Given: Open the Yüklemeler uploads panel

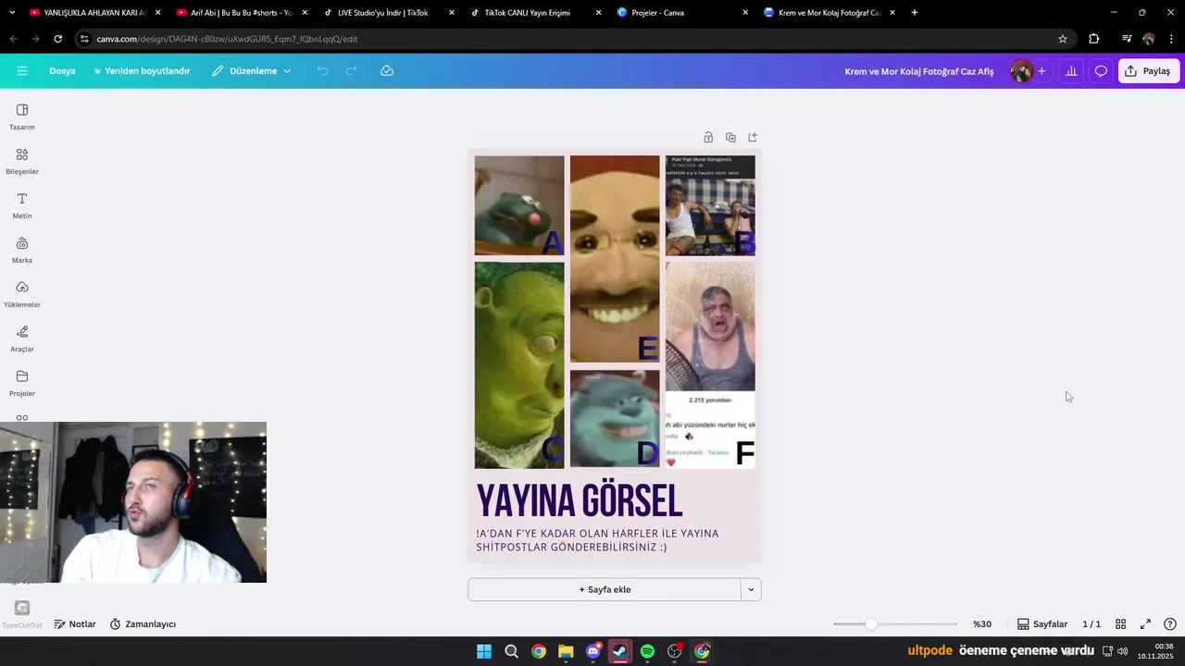Looking at the screenshot, I should click(22, 294).
